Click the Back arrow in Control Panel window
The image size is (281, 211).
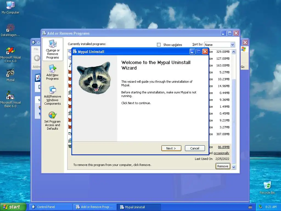[37, 58]
